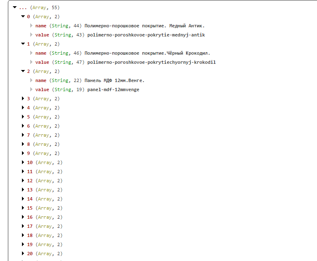The height and width of the screenshot is (261, 317).
Task: Select text 'polimerno-poroshkovoe-pokrytie-mednyj-antik'
Action: click(x=146, y=35)
